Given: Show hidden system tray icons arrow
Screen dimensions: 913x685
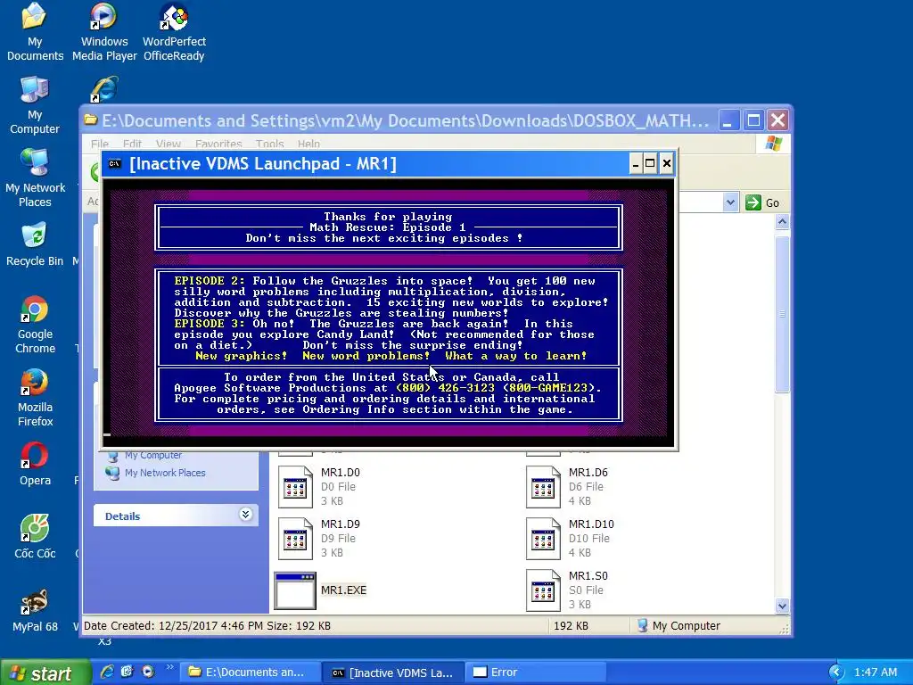Looking at the screenshot, I should (836, 673).
